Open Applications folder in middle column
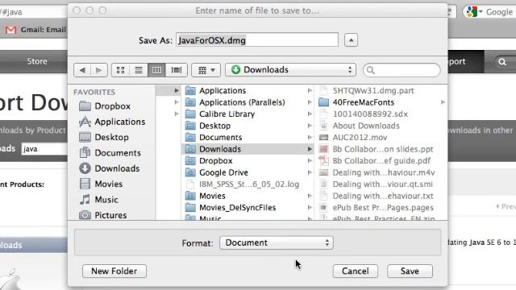 [x=248, y=90]
